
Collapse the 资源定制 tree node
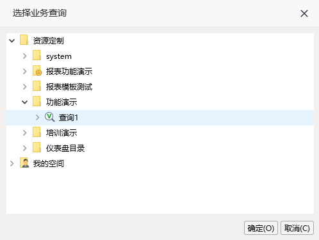click(12, 40)
